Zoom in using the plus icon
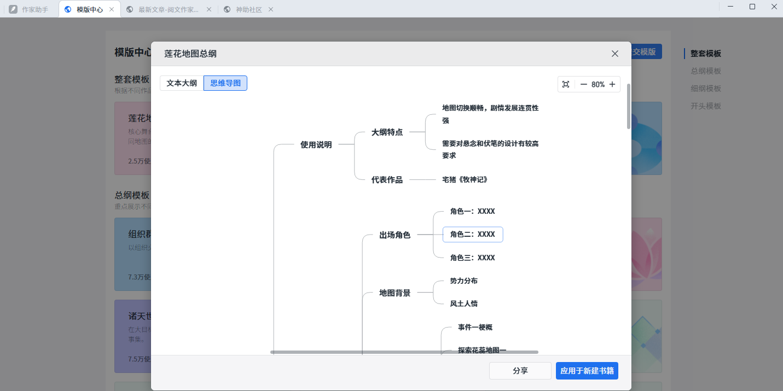The height and width of the screenshot is (391, 783). point(612,84)
